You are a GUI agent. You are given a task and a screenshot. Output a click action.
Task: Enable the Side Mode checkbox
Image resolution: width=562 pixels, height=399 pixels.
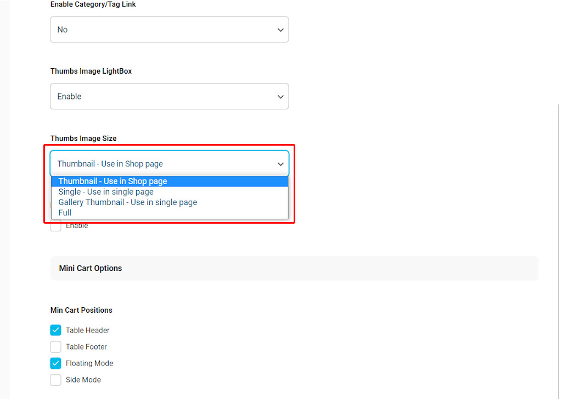pos(55,380)
